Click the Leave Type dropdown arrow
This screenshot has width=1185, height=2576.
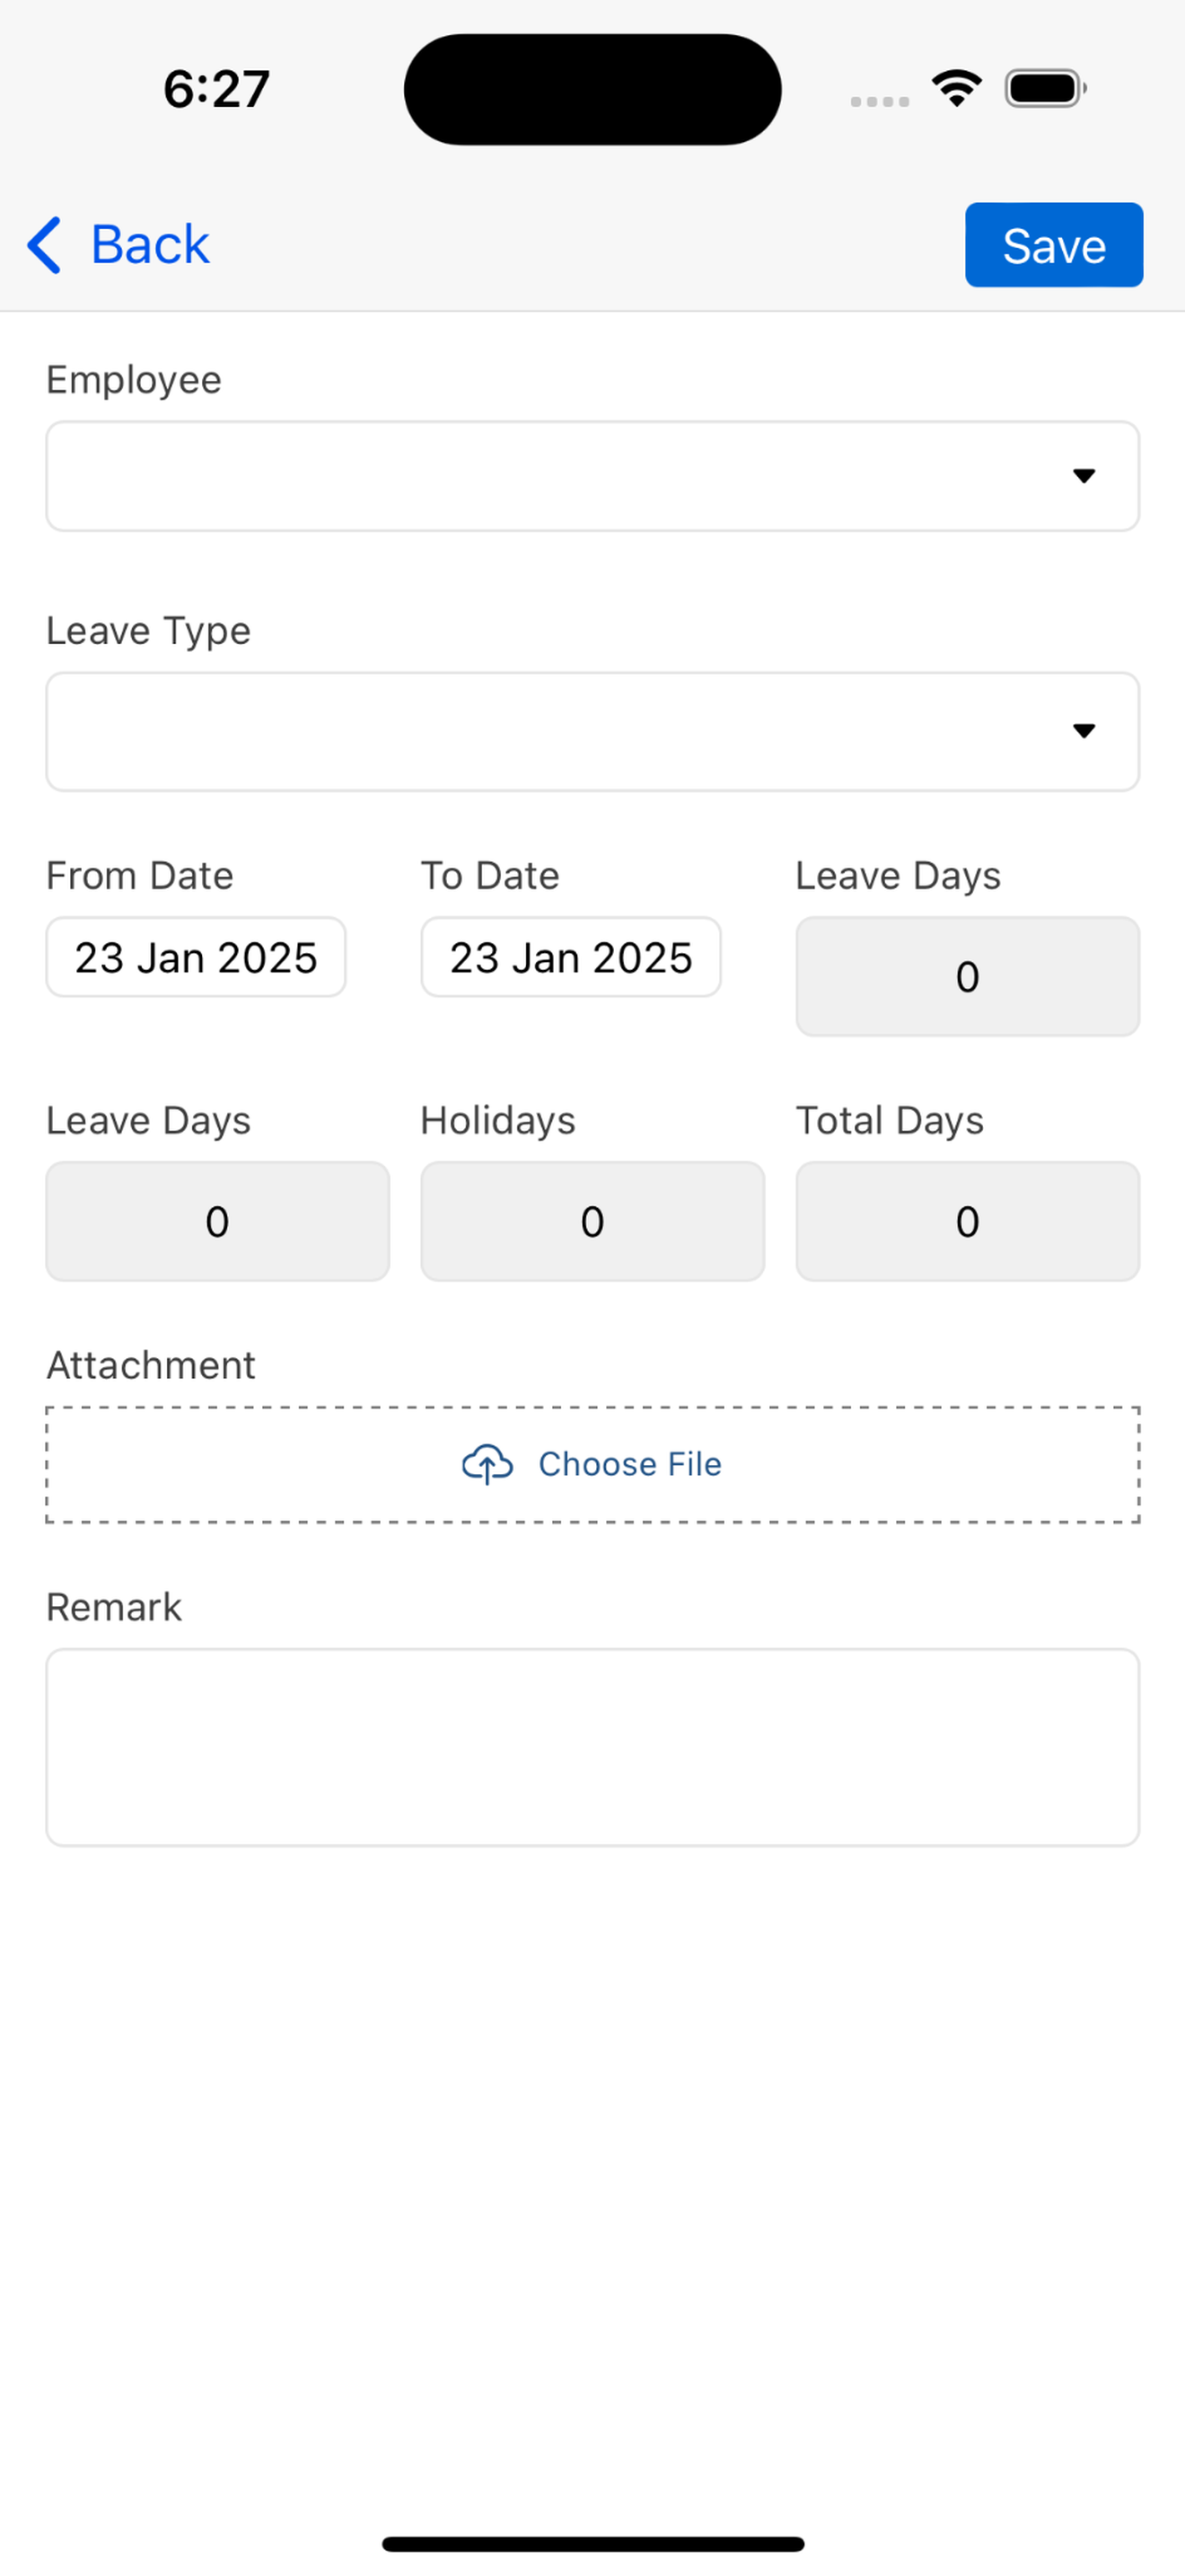[x=1083, y=731]
